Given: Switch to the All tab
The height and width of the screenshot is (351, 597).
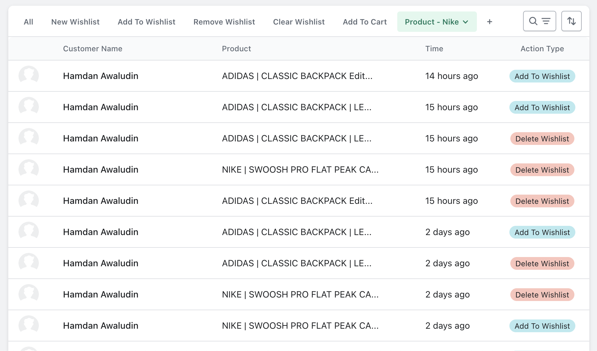Looking at the screenshot, I should click(28, 22).
